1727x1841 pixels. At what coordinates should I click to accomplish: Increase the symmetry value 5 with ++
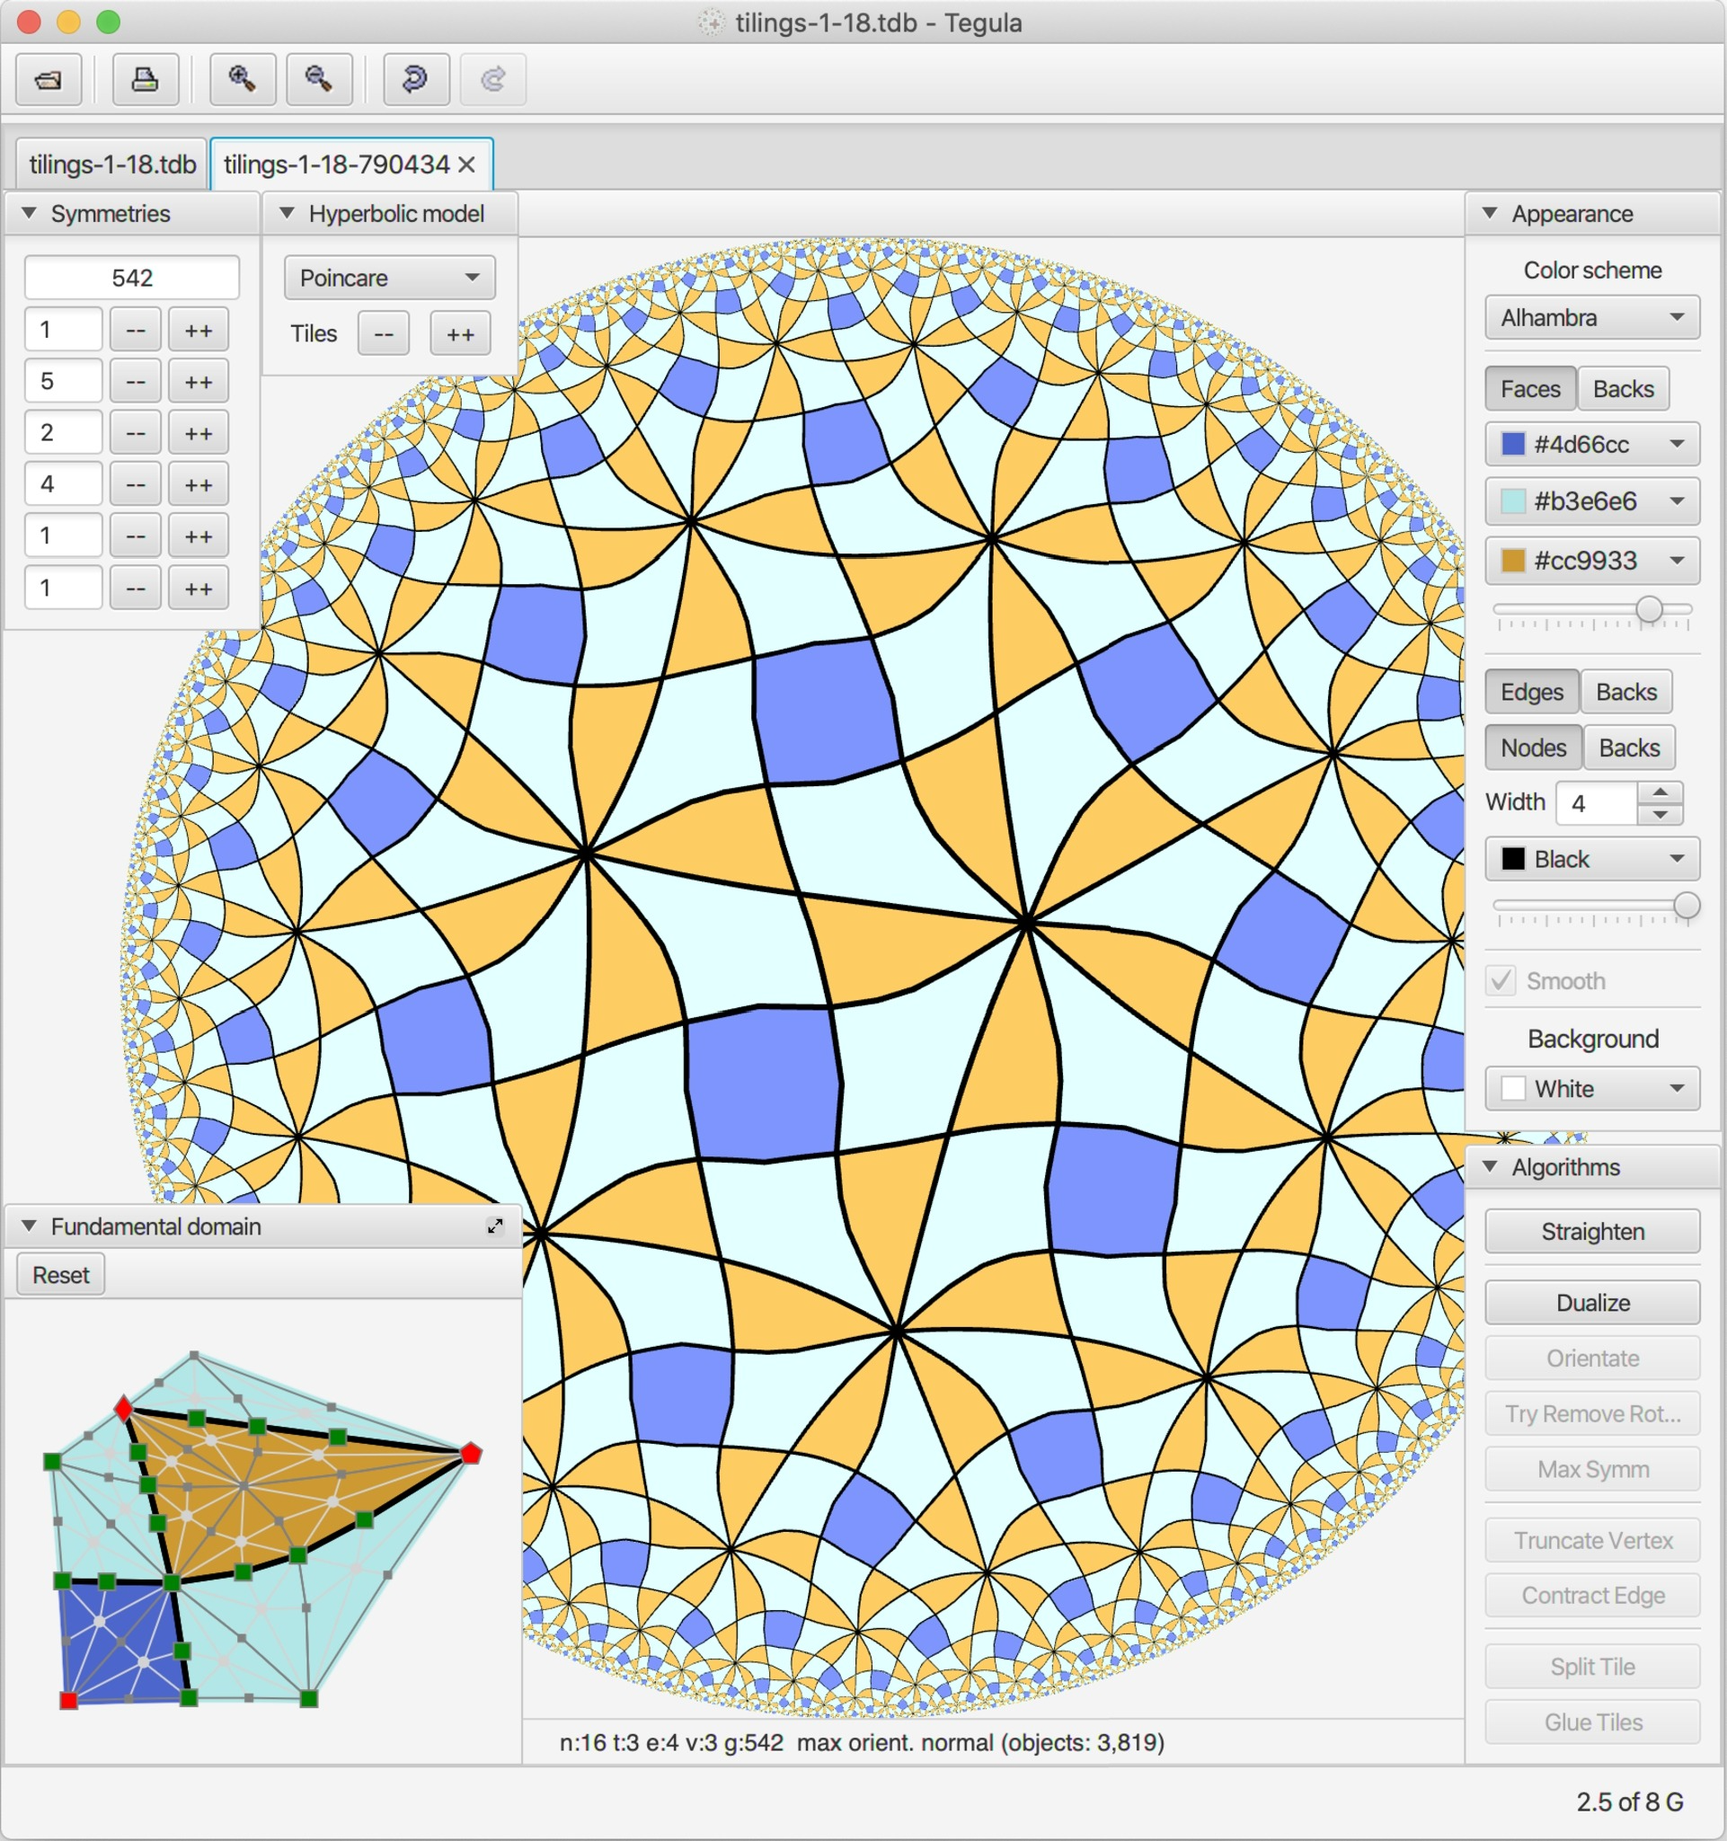(199, 382)
